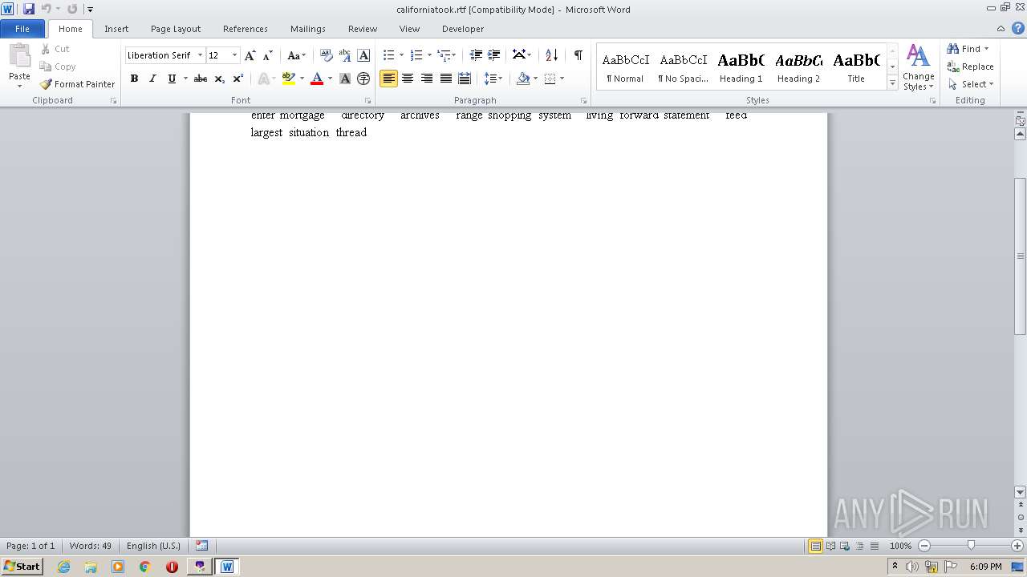Viewport: 1027px width, 577px height.
Task: Click the Clear Formatting icon
Action: 326,55
